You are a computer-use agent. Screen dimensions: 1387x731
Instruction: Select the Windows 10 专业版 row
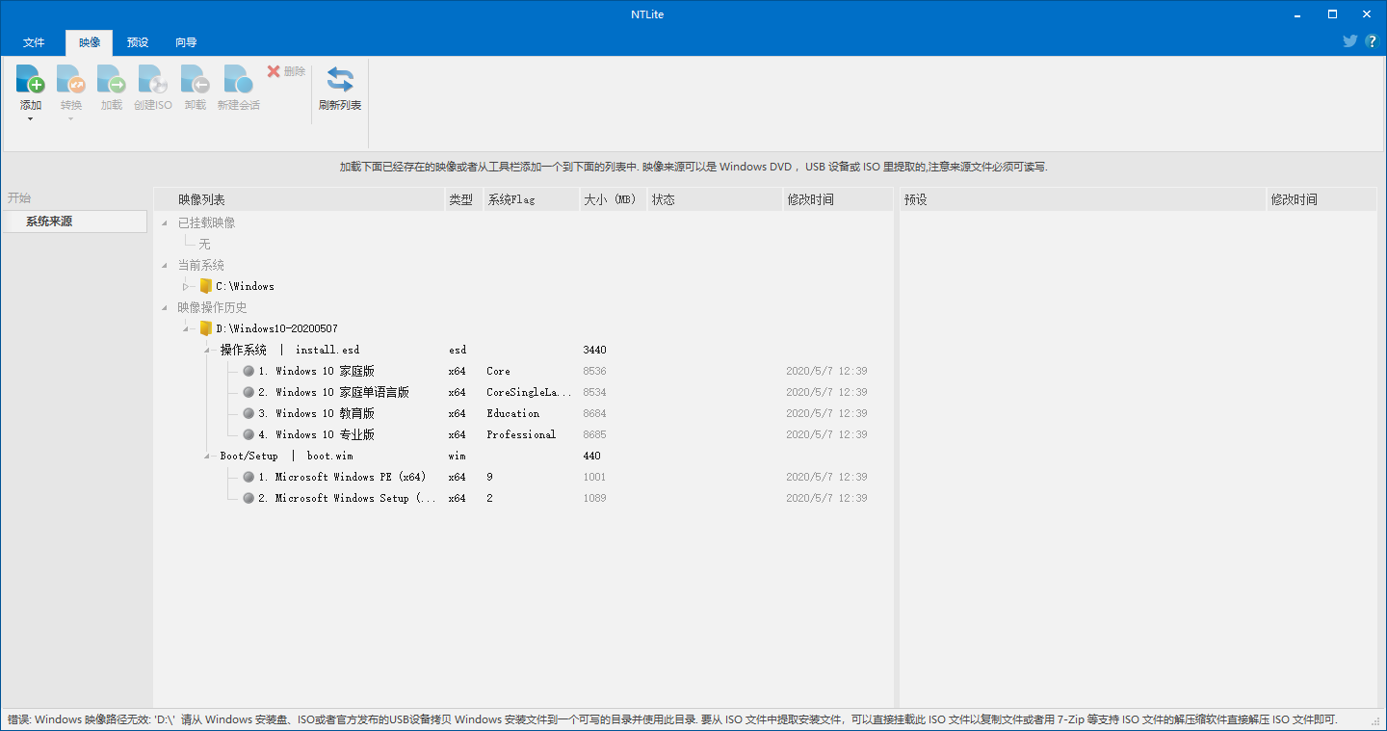524,434
